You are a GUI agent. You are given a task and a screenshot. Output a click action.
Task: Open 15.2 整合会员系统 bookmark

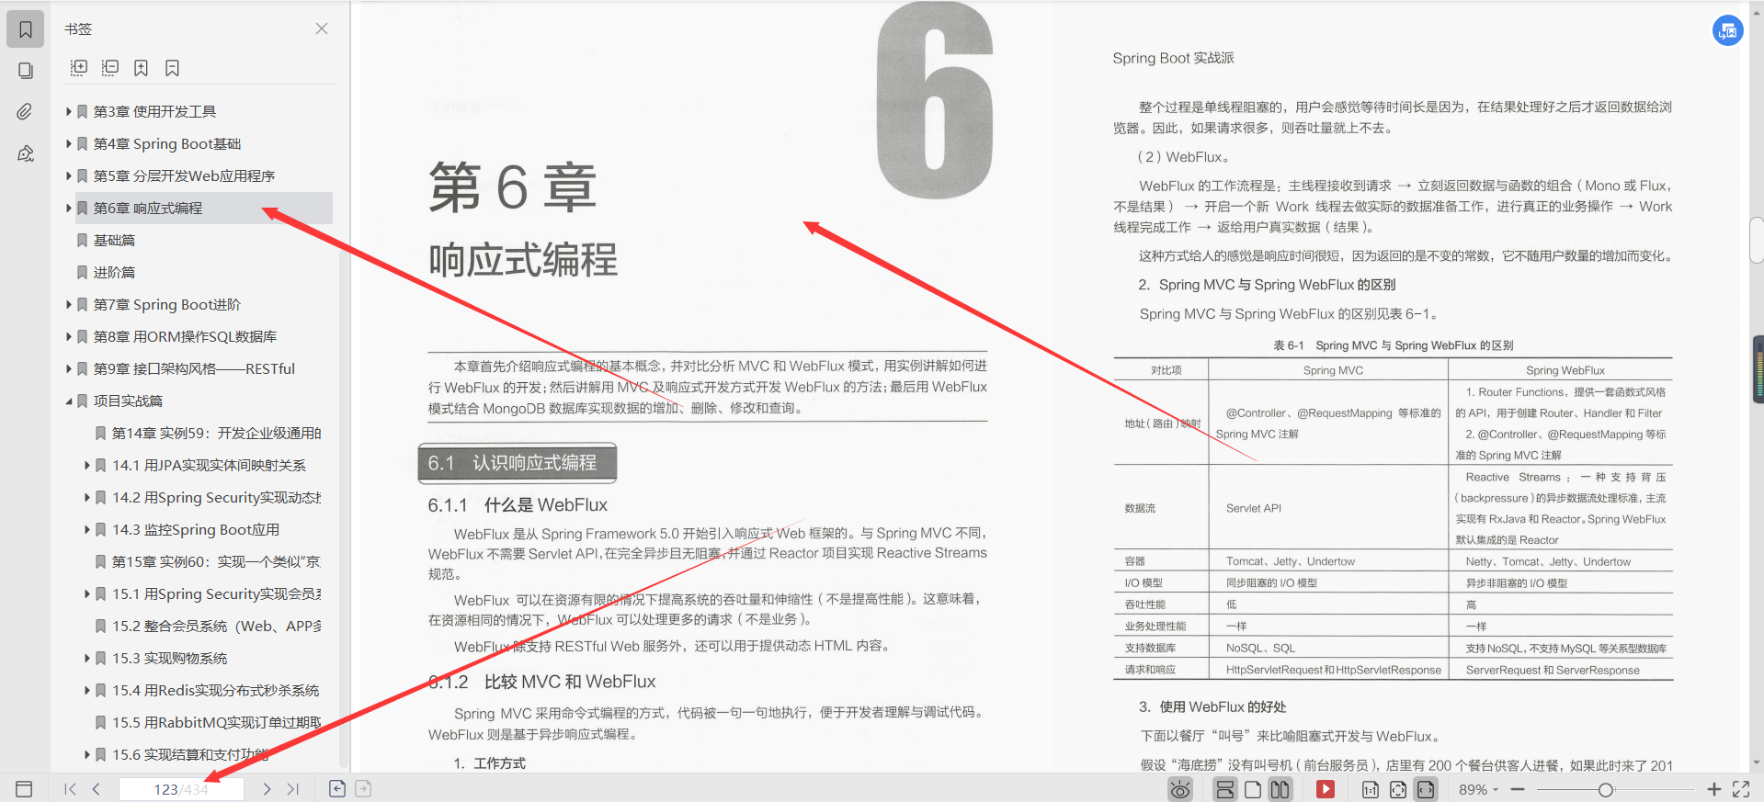pyautogui.click(x=217, y=626)
